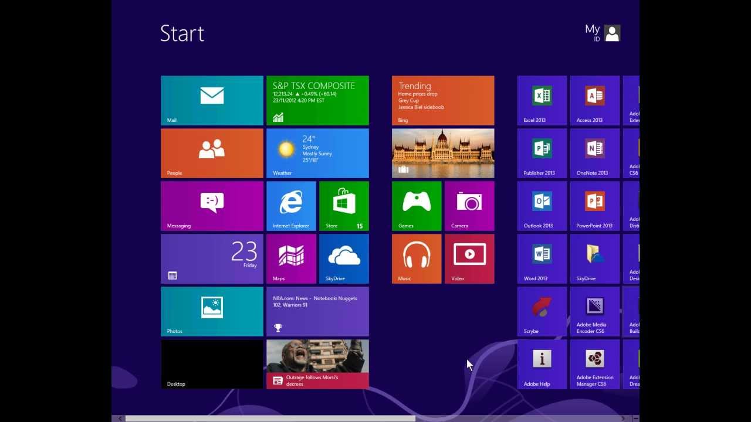The image size is (751, 422).
Task: Click the right arrow of horizontal scrollbar
Action: click(x=623, y=418)
